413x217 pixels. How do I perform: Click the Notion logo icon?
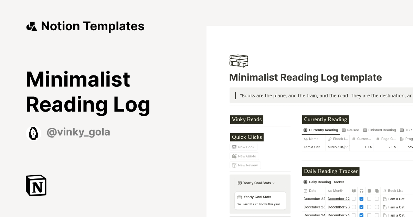[35, 185]
